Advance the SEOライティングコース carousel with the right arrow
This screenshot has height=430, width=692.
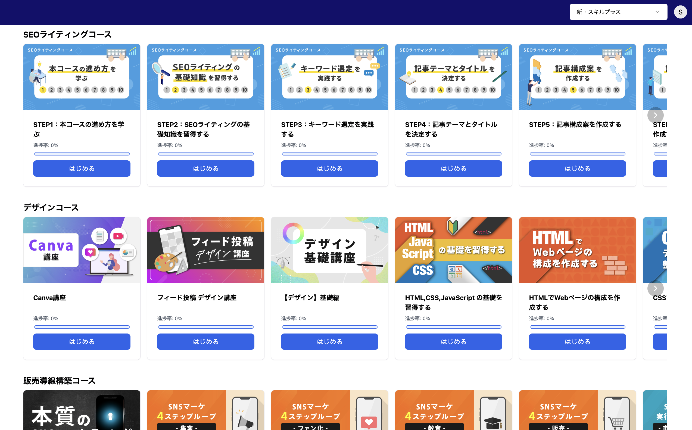point(655,115)
